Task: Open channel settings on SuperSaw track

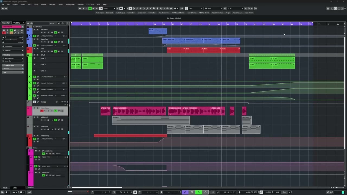Action: coord(49,42)
